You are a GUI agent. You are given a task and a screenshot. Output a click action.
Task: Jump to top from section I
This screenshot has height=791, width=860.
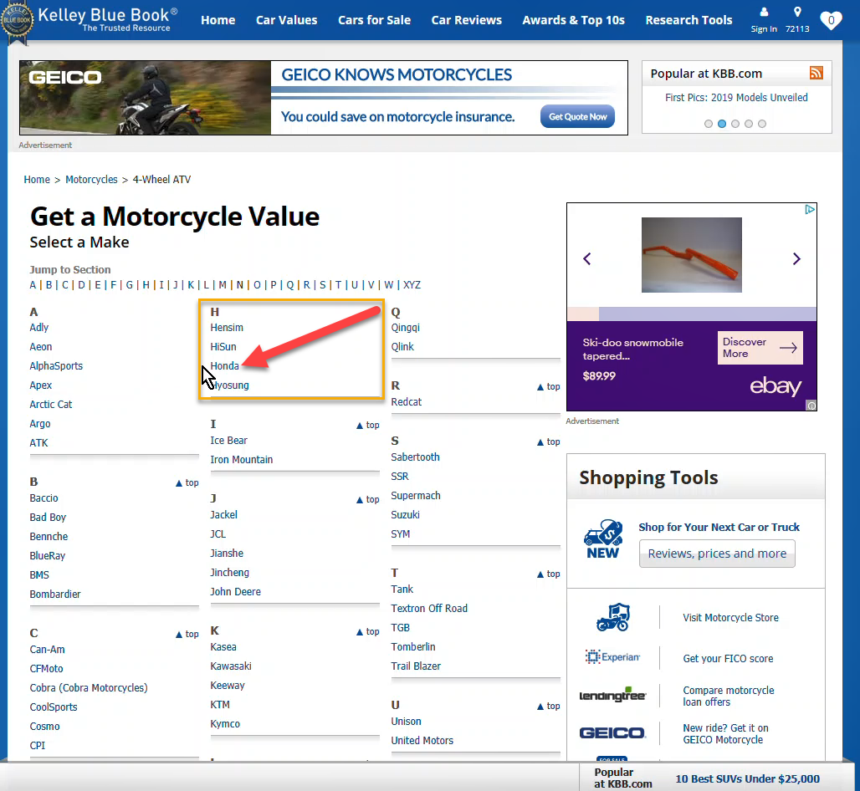368,425
